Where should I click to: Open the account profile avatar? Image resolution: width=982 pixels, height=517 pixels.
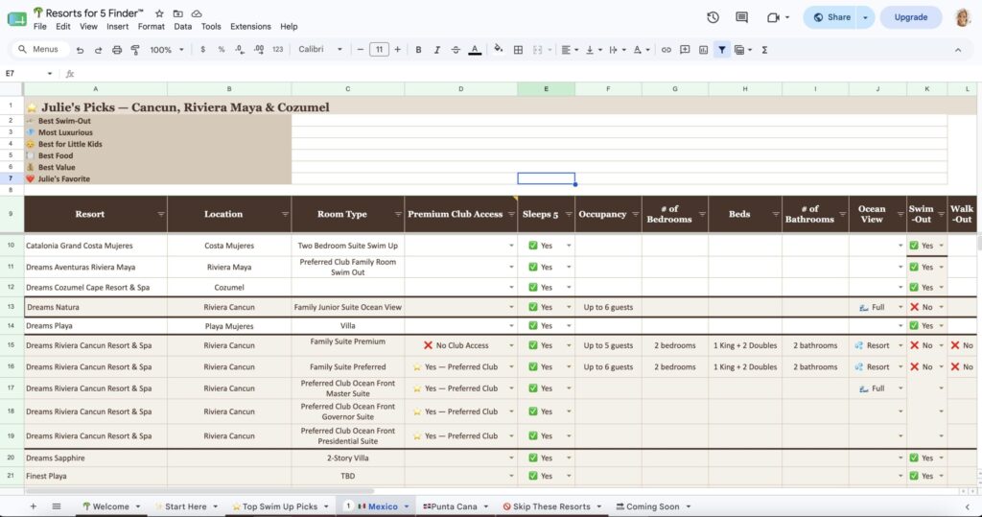point(963,17)
